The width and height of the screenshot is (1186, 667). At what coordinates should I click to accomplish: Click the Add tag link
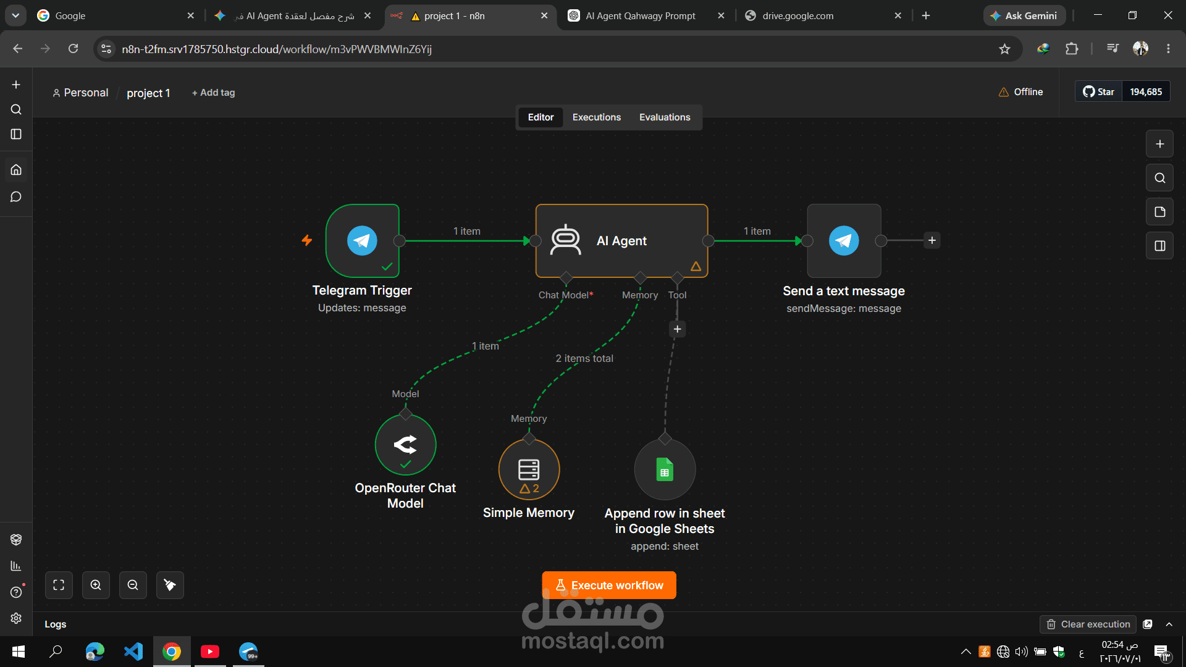pos(214,93)
